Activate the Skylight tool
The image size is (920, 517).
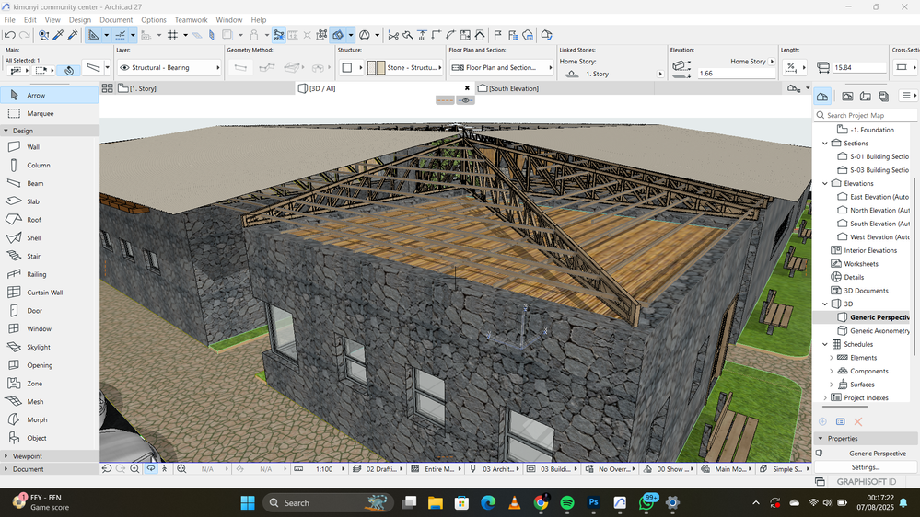point(39,347)
